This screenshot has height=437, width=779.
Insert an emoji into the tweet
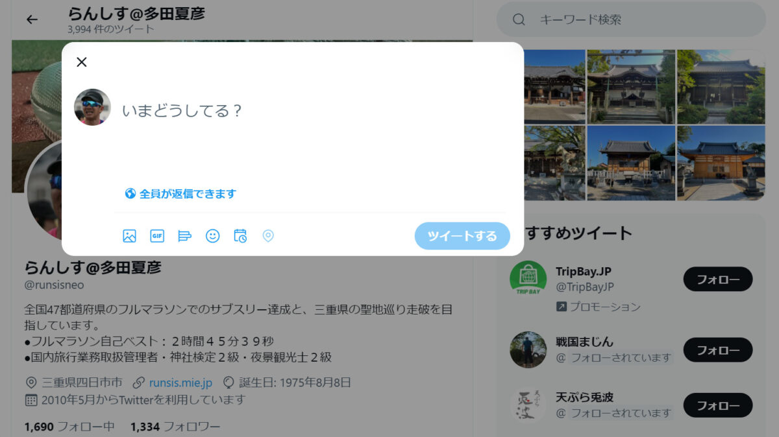pos(212,237)
